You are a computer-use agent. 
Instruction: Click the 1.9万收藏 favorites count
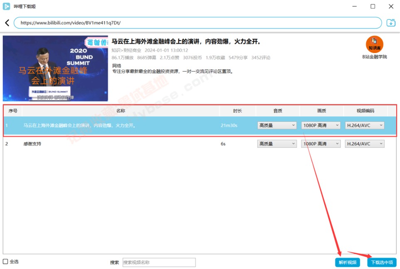point(215,58)
